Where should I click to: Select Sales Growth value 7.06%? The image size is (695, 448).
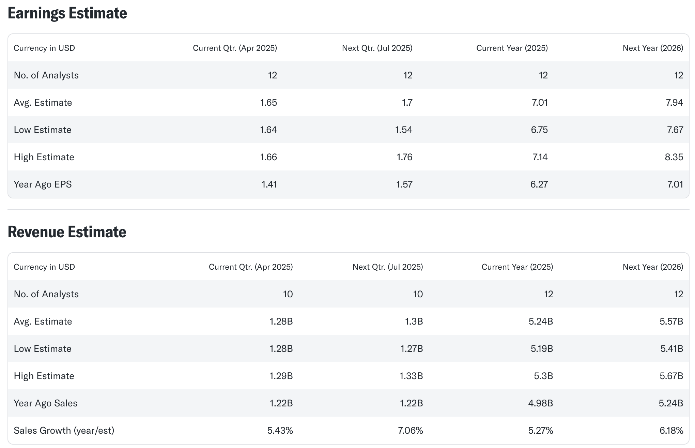(x=410, y=431)
